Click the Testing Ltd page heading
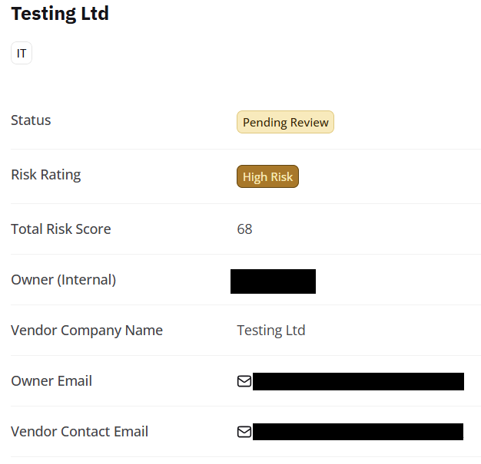This screenshot has width=481, height=464. point(60,14)
